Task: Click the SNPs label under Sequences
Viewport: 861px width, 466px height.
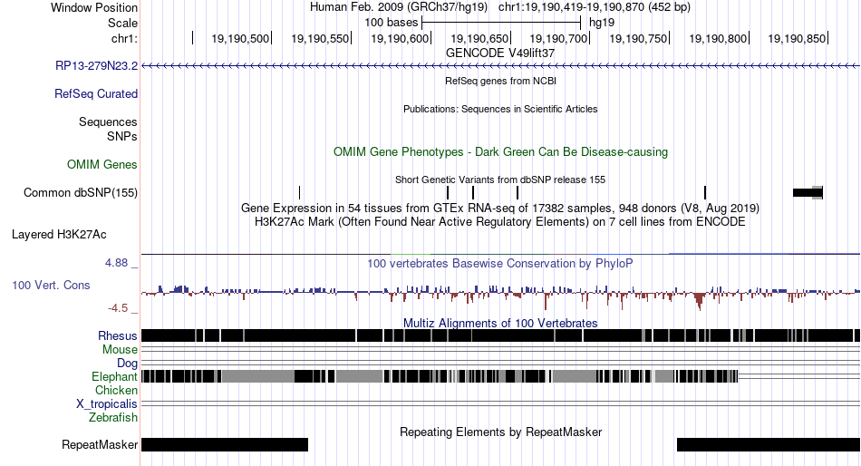Action: tap(122, 136)
